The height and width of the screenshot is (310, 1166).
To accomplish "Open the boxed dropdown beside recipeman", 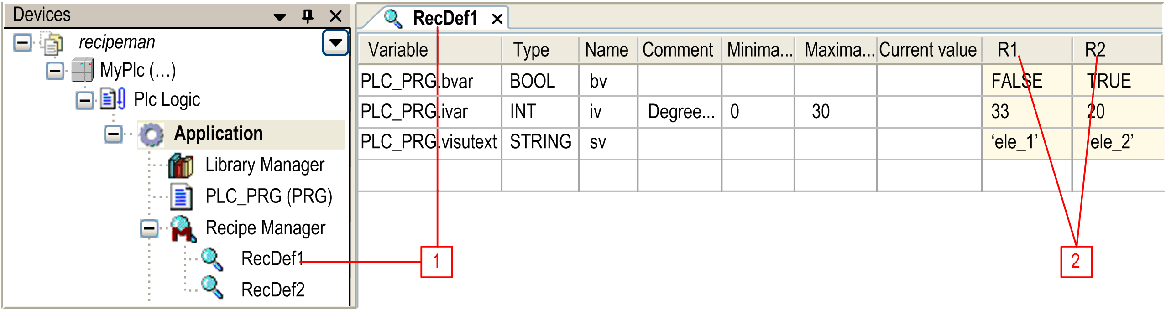I will pos(335,43).
